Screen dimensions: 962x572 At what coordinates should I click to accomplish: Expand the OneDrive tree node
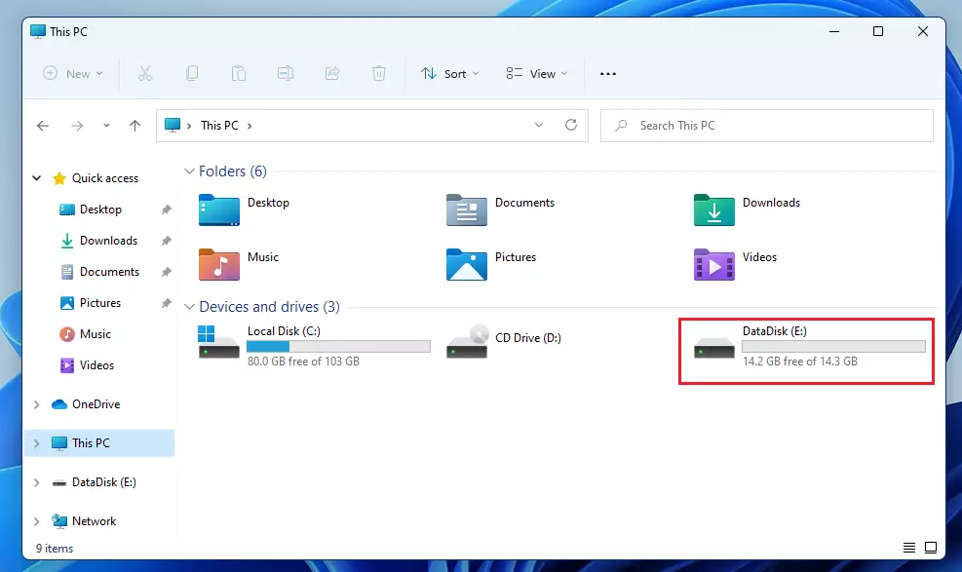pyautogui.click(x=36, y=404)
